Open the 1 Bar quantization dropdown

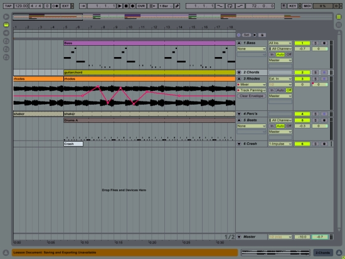pyautogui.click(x=166, y=6)
